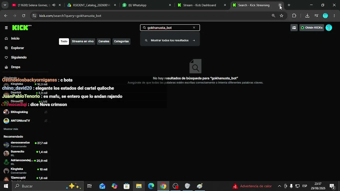
Task: Open the browser extensions puzzle icon
Action: [x=294, y=16]
